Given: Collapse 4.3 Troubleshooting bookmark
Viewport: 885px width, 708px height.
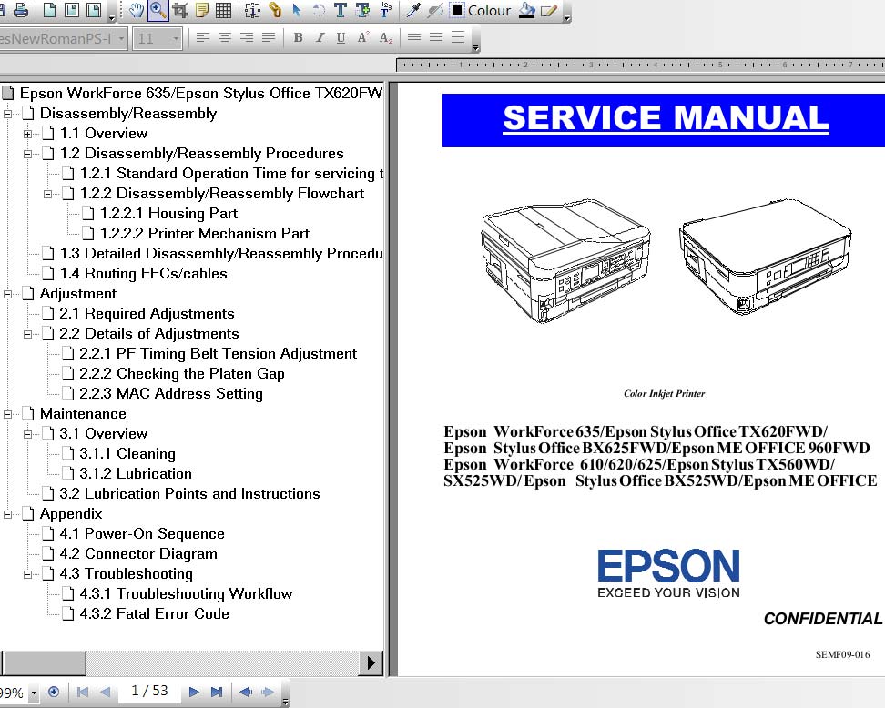Looking at the screenshot, I should pyautogui.click(x=27, y=574).
